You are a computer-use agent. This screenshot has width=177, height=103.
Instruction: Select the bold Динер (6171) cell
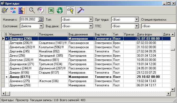click(23, 77)
